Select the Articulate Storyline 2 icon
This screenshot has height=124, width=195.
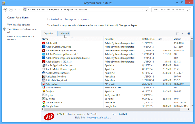coord(44,80)
